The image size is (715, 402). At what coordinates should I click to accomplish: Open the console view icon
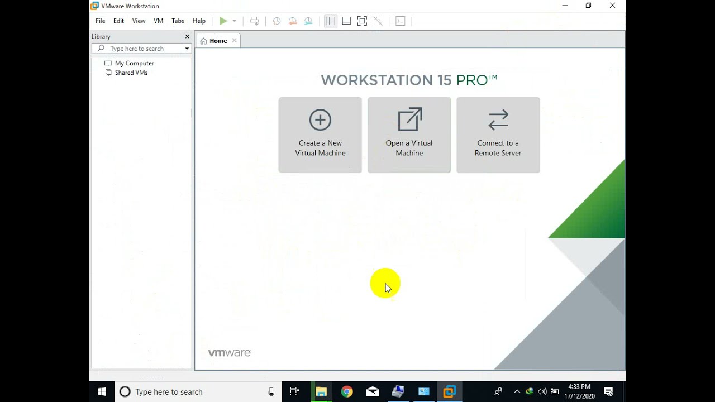click(400, 21)
